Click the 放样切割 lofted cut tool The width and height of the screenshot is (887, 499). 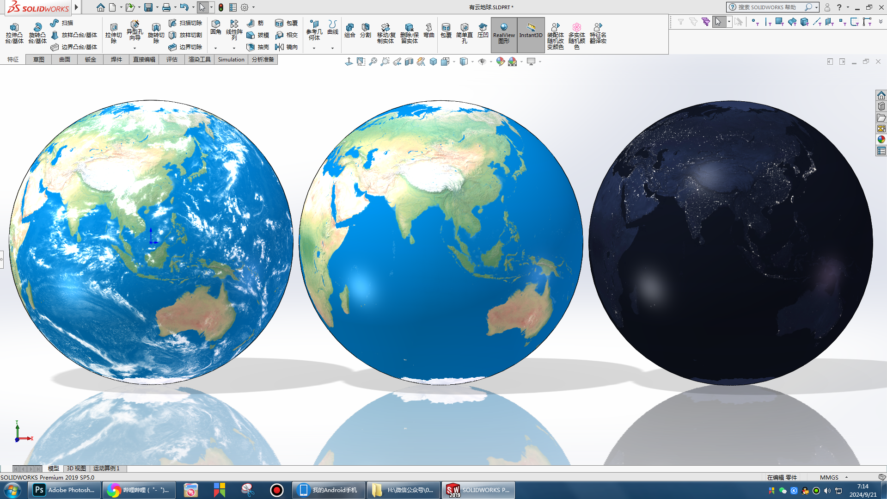click(185, 35)
